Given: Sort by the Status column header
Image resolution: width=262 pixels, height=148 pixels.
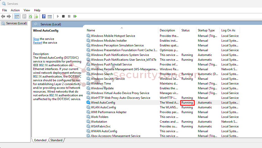Looking at the screenshot, I should coord(186,30).
